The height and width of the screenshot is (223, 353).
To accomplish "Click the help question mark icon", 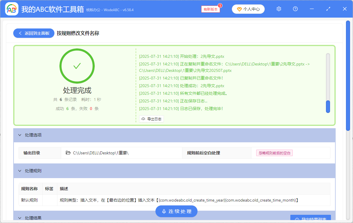I will (x=295, y=9).
